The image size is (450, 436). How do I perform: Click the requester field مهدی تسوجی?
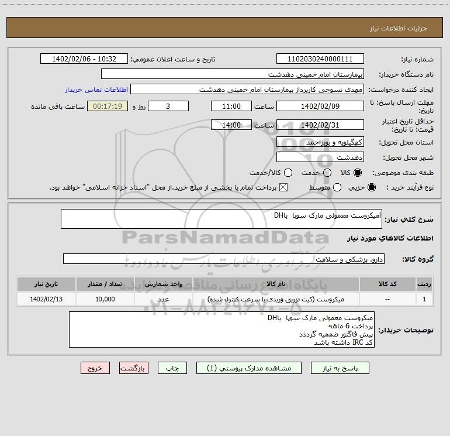[x=247, y=89]
